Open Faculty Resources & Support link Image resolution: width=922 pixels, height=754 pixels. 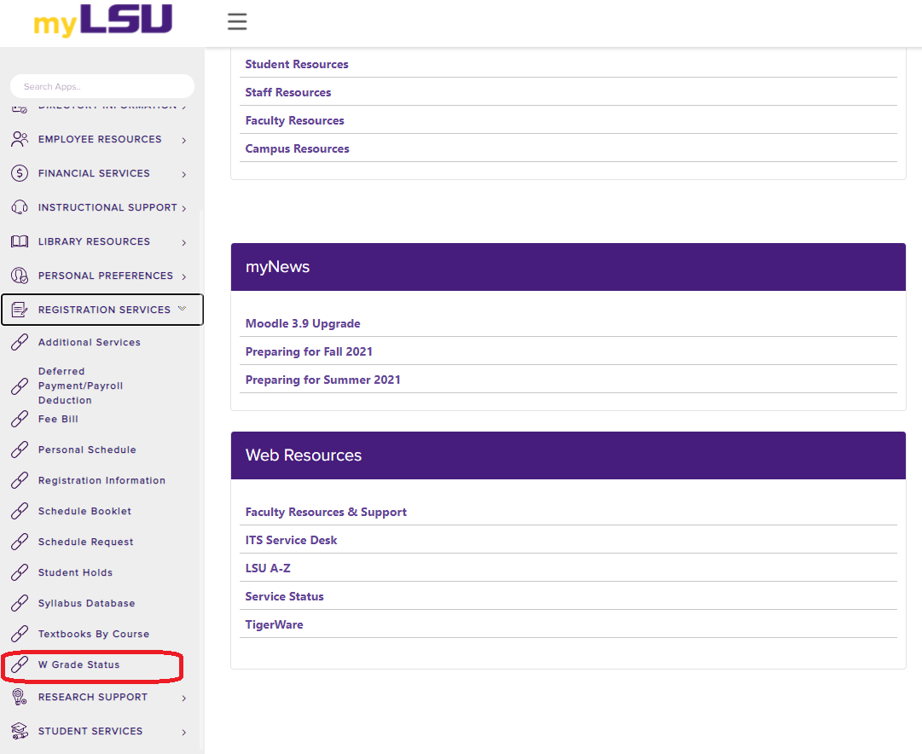[x=326, y=513]
